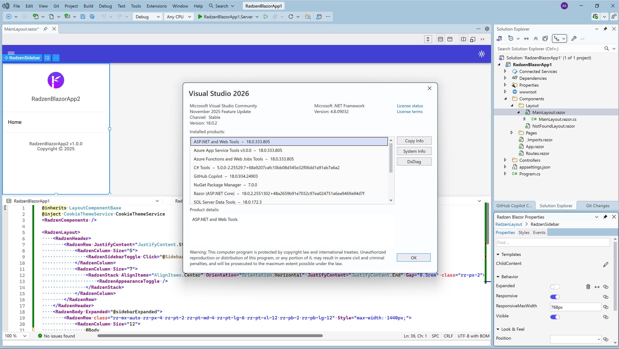Click Save All icon in toolbar
The width and height of the screenshot is (619, 349).
pyautogui.click(x=92, y=17)
